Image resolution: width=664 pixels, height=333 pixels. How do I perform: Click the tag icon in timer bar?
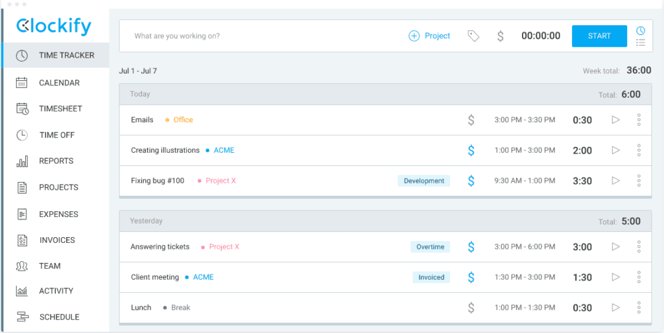pyautogui.click(x=473, y=36)
